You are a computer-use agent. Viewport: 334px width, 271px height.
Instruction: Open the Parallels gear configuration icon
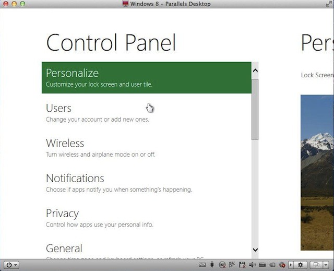[300, 265]
